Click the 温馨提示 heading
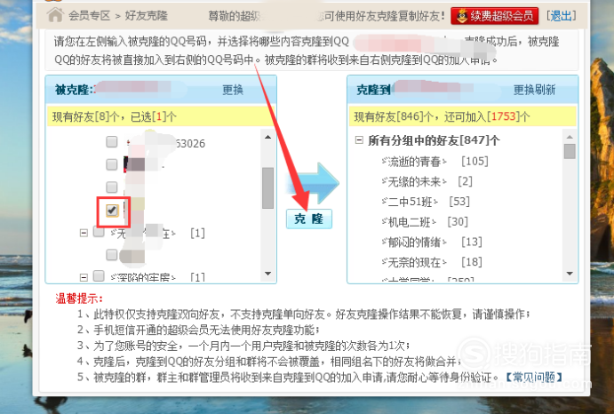614x414 pixels. pyautogui.click(x=79, y=299)
